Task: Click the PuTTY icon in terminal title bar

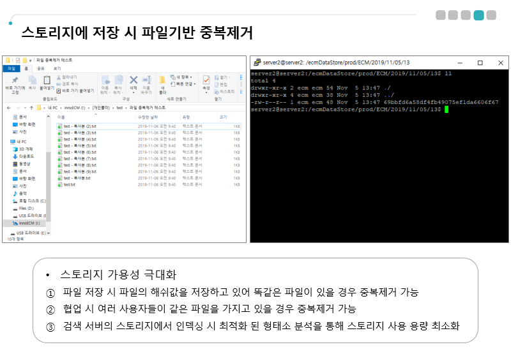Action: coord(256,63)
